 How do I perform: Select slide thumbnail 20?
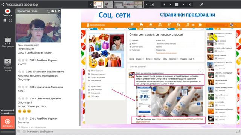[x=139, y=4]
